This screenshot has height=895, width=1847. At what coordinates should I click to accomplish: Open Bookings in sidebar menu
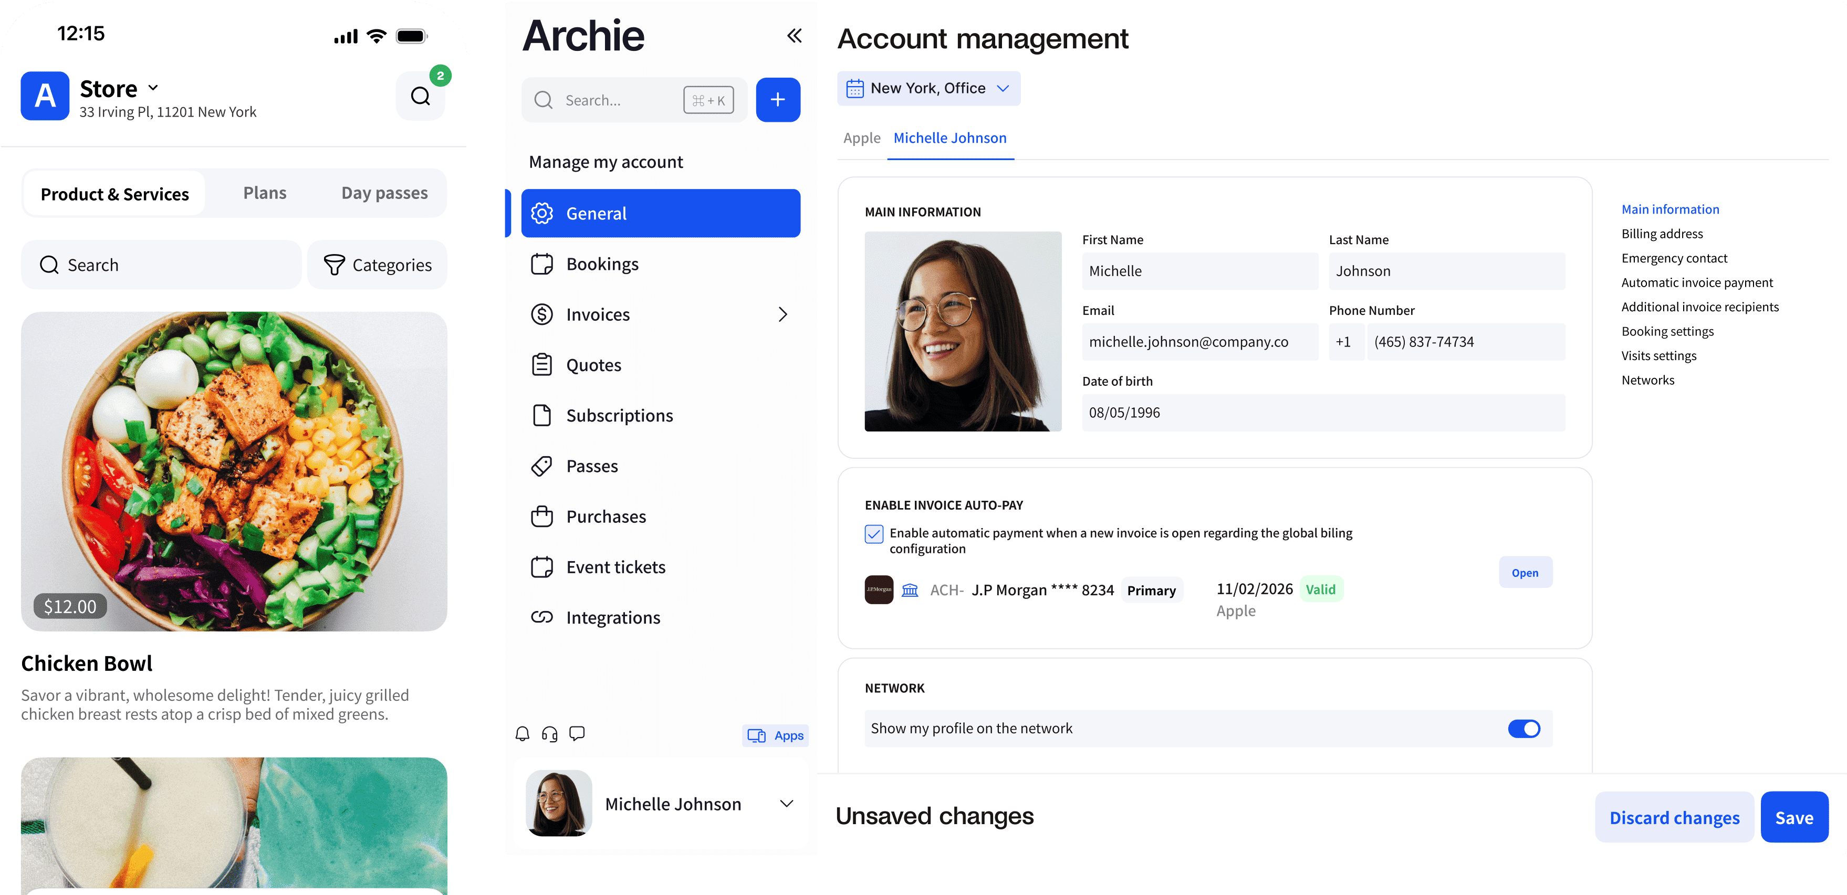601,265
